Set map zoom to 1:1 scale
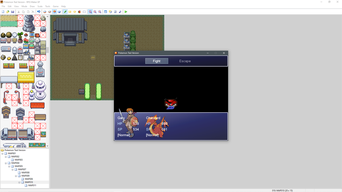 [x=90, y=12]
